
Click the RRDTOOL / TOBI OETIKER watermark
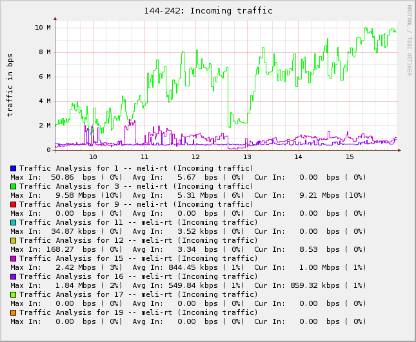click(x=409, y=40)
